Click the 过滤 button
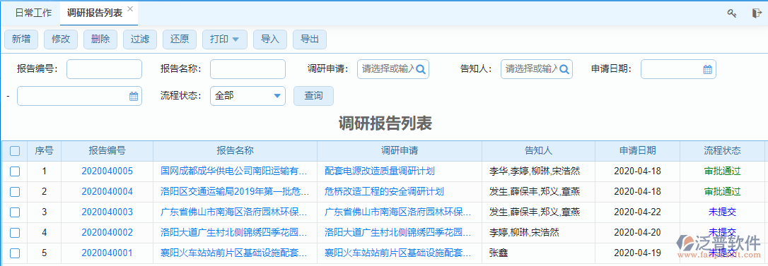The width and height of the screenshot is (768, 266). point(140,40)
